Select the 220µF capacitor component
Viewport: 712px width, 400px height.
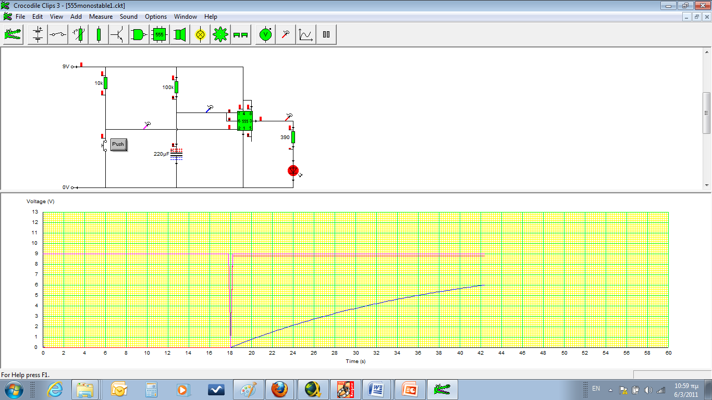click(177, 154)
